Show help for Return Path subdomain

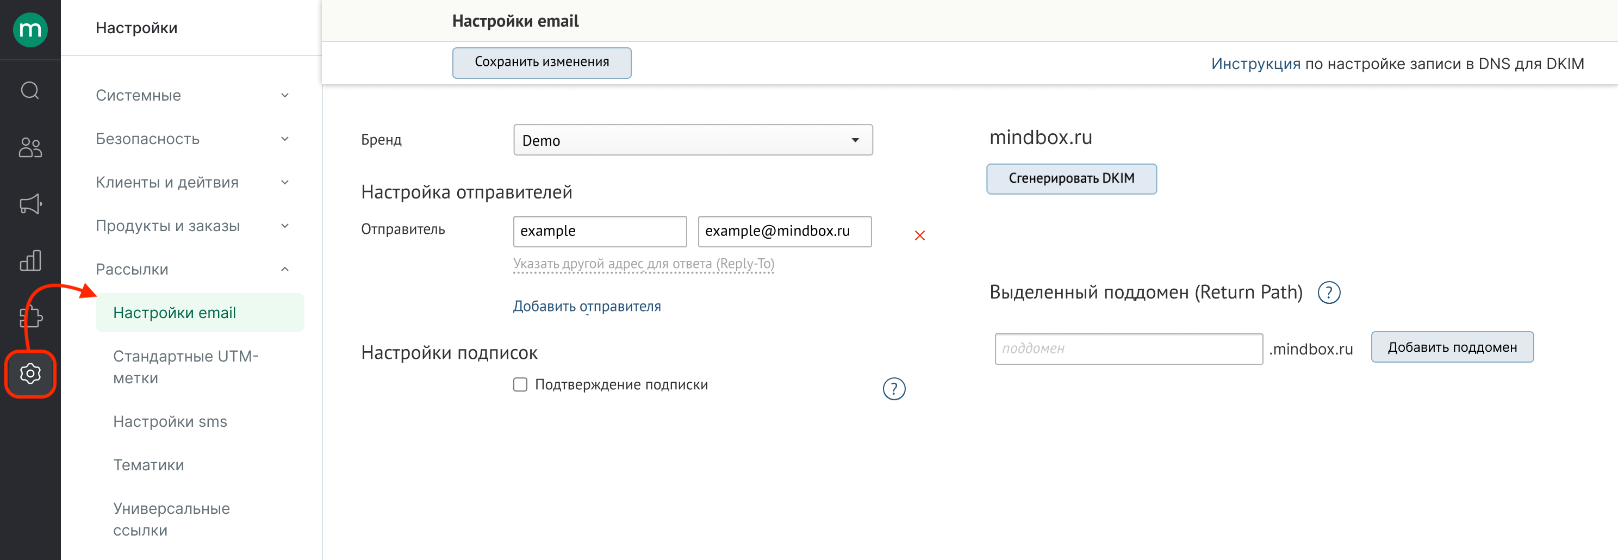(x=1328, y=293)
